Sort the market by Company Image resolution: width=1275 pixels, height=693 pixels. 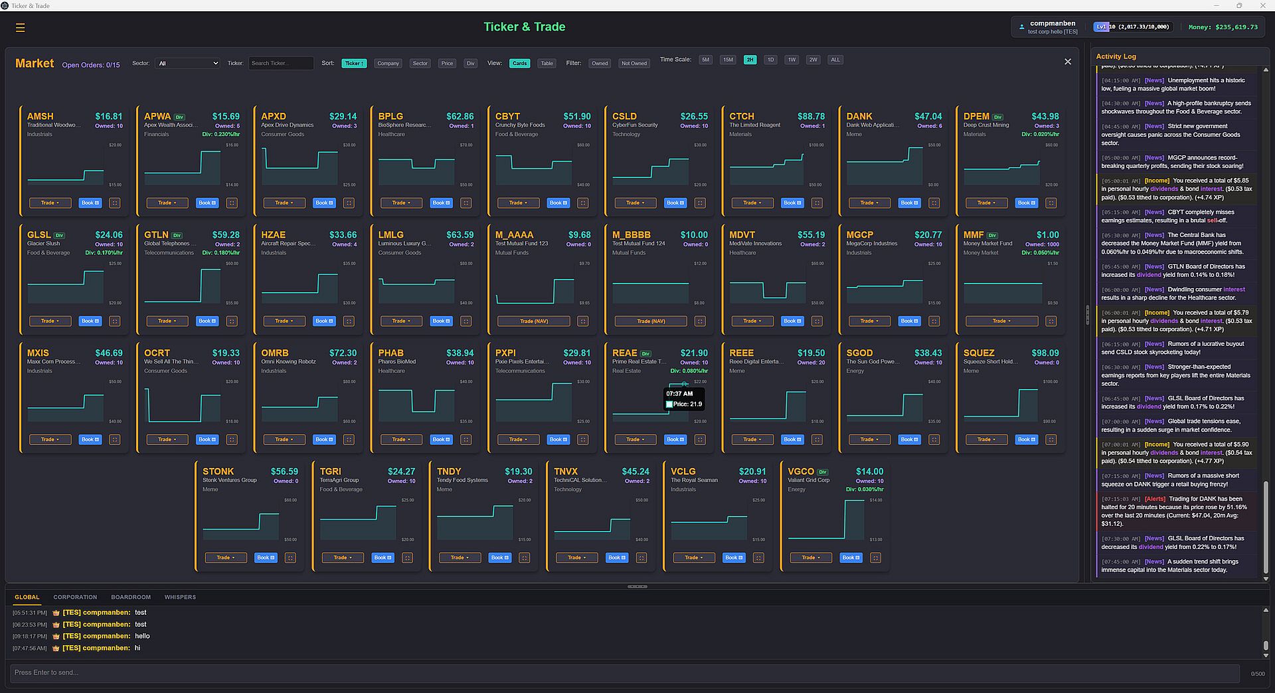388,64
